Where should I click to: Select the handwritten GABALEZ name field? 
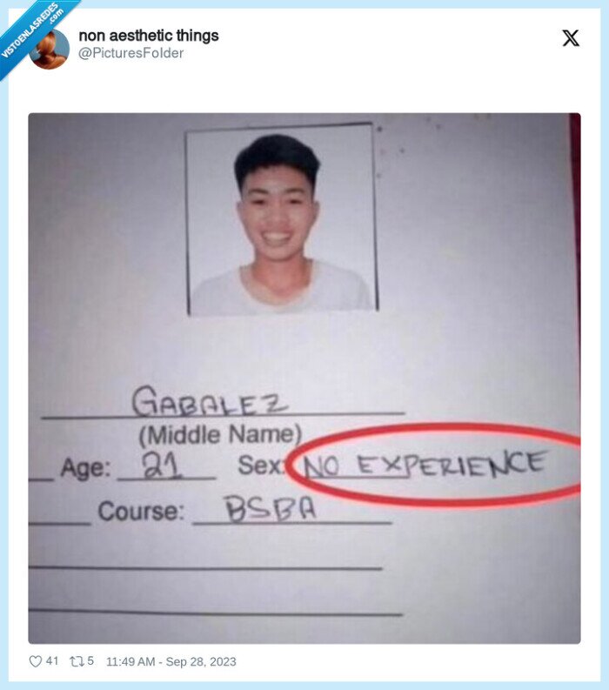point(223,402)
